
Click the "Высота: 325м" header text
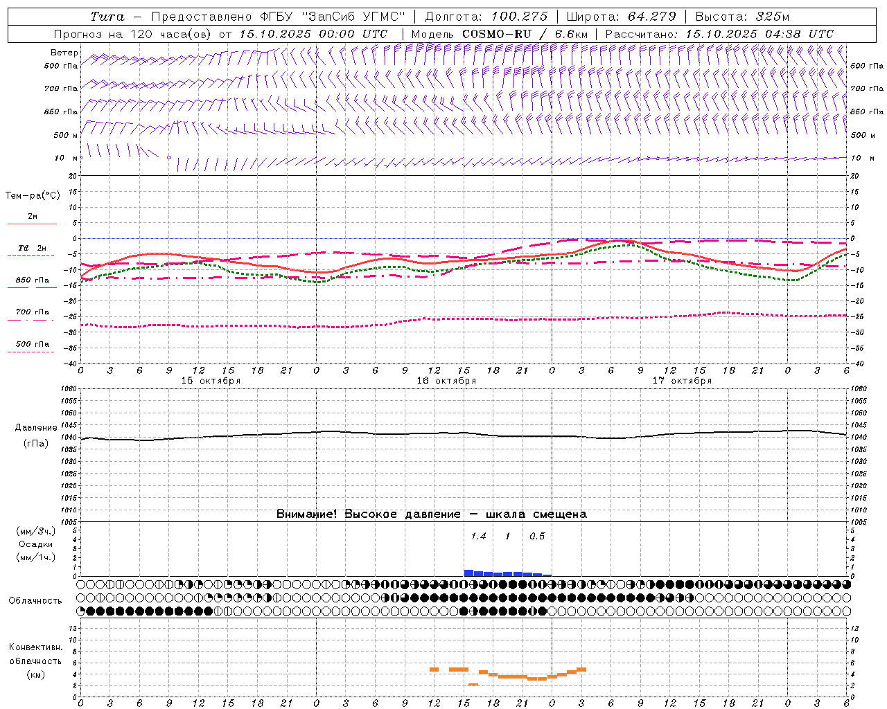[x=742, y=17]
